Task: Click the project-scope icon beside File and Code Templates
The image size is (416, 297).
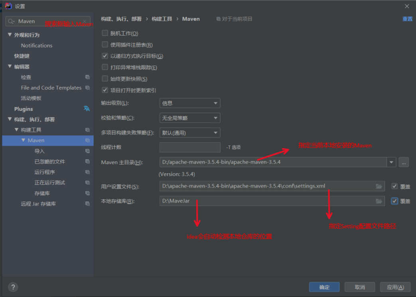Action: [87, 88]
